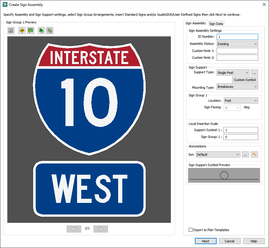Edit the Support Symbol scale field
The height and width of the screenshot is (248, 269).
241,130
